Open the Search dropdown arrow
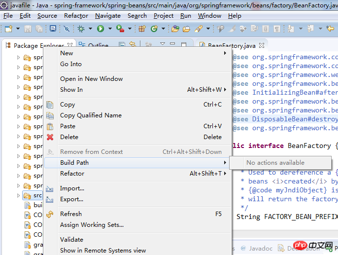Image resolution: width=338 pixels, height=255 pixels. [208, 29]
